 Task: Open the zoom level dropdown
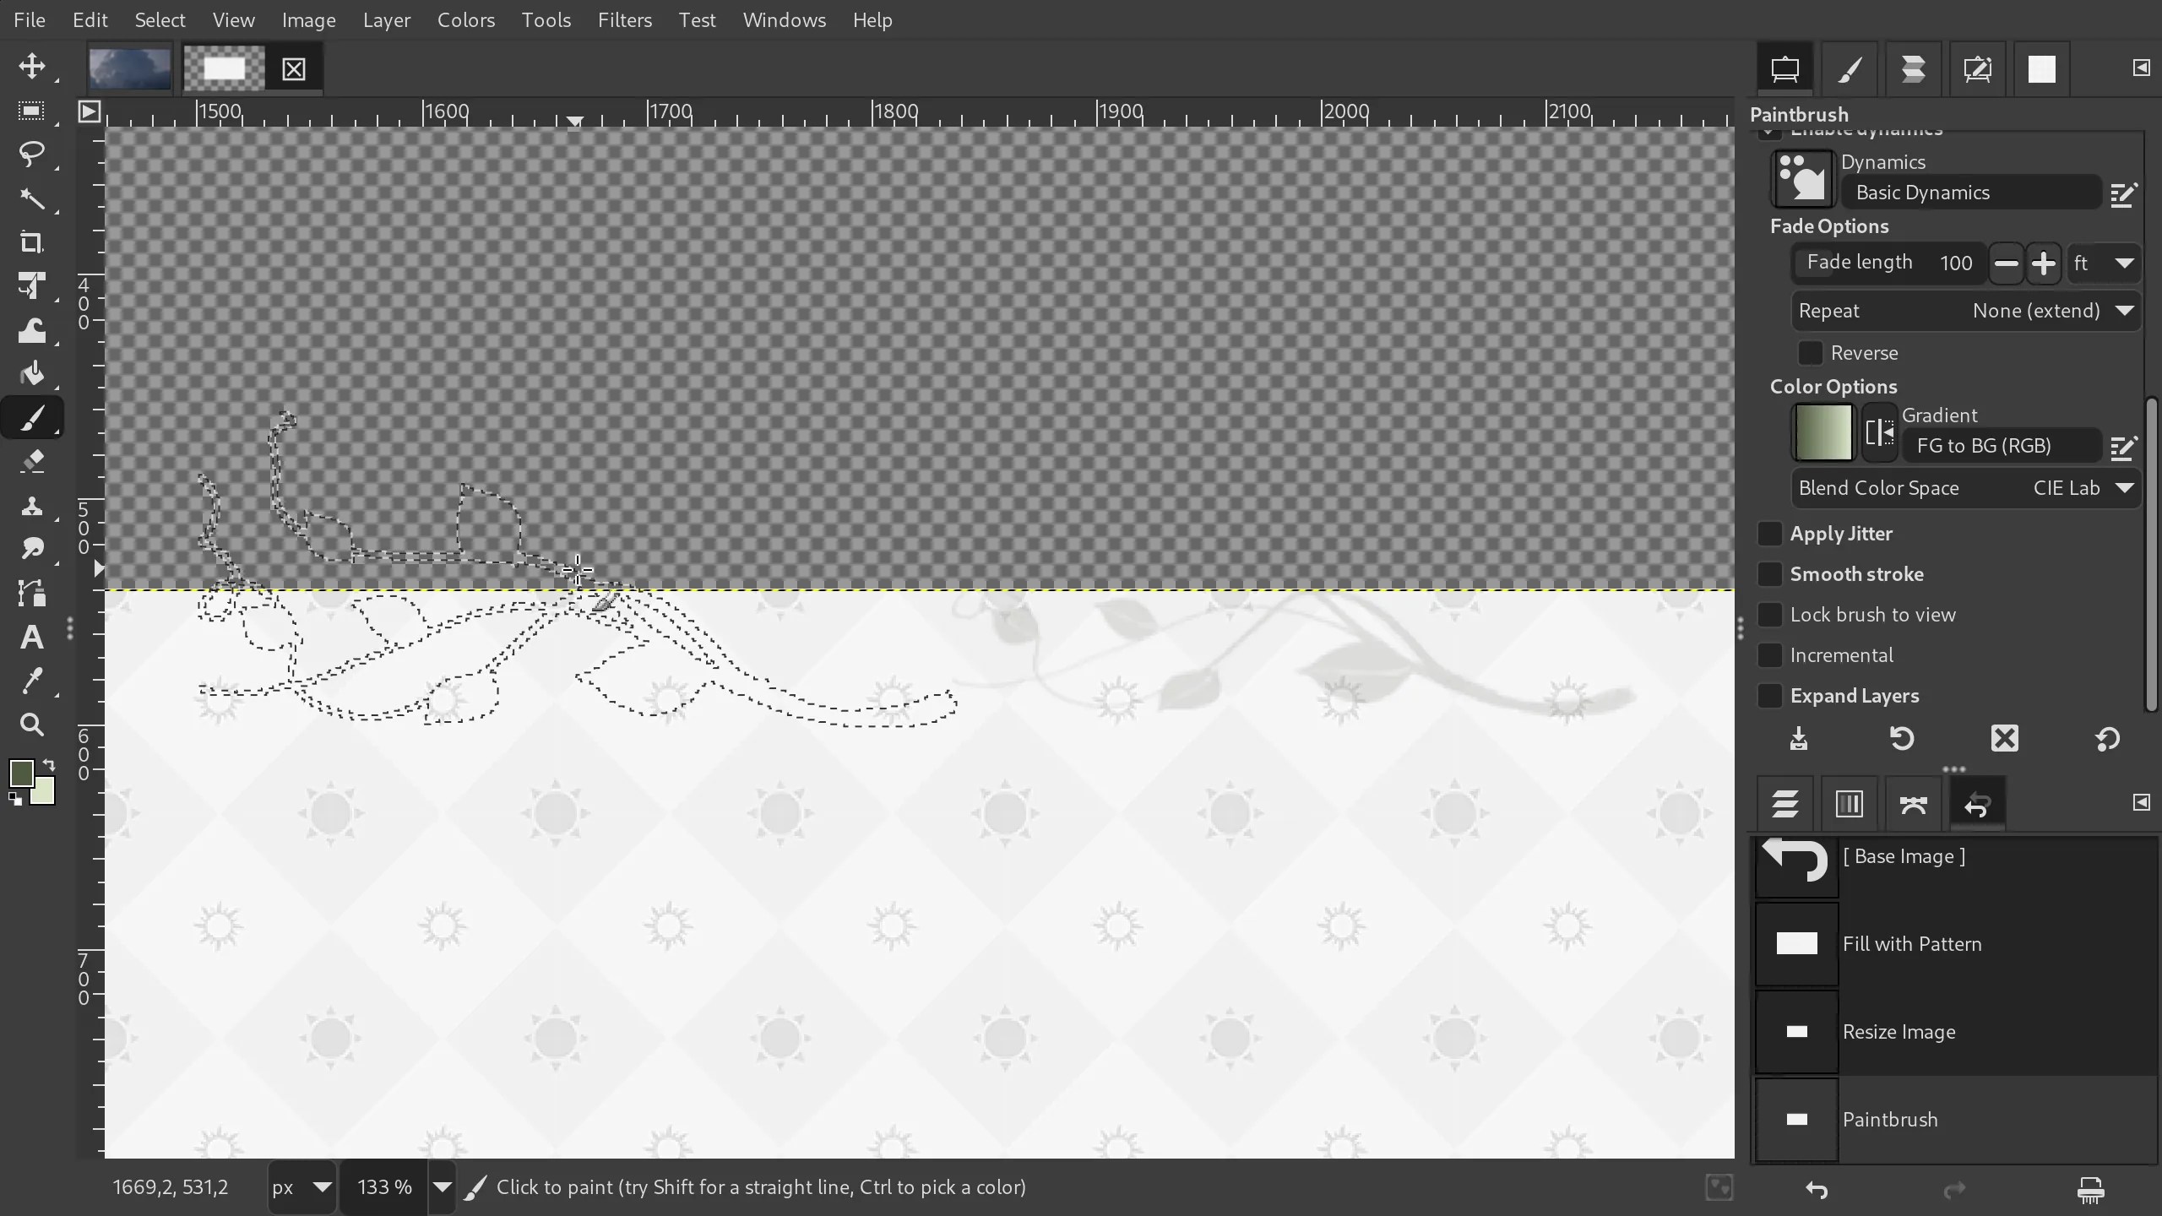tap(442, 1186)
